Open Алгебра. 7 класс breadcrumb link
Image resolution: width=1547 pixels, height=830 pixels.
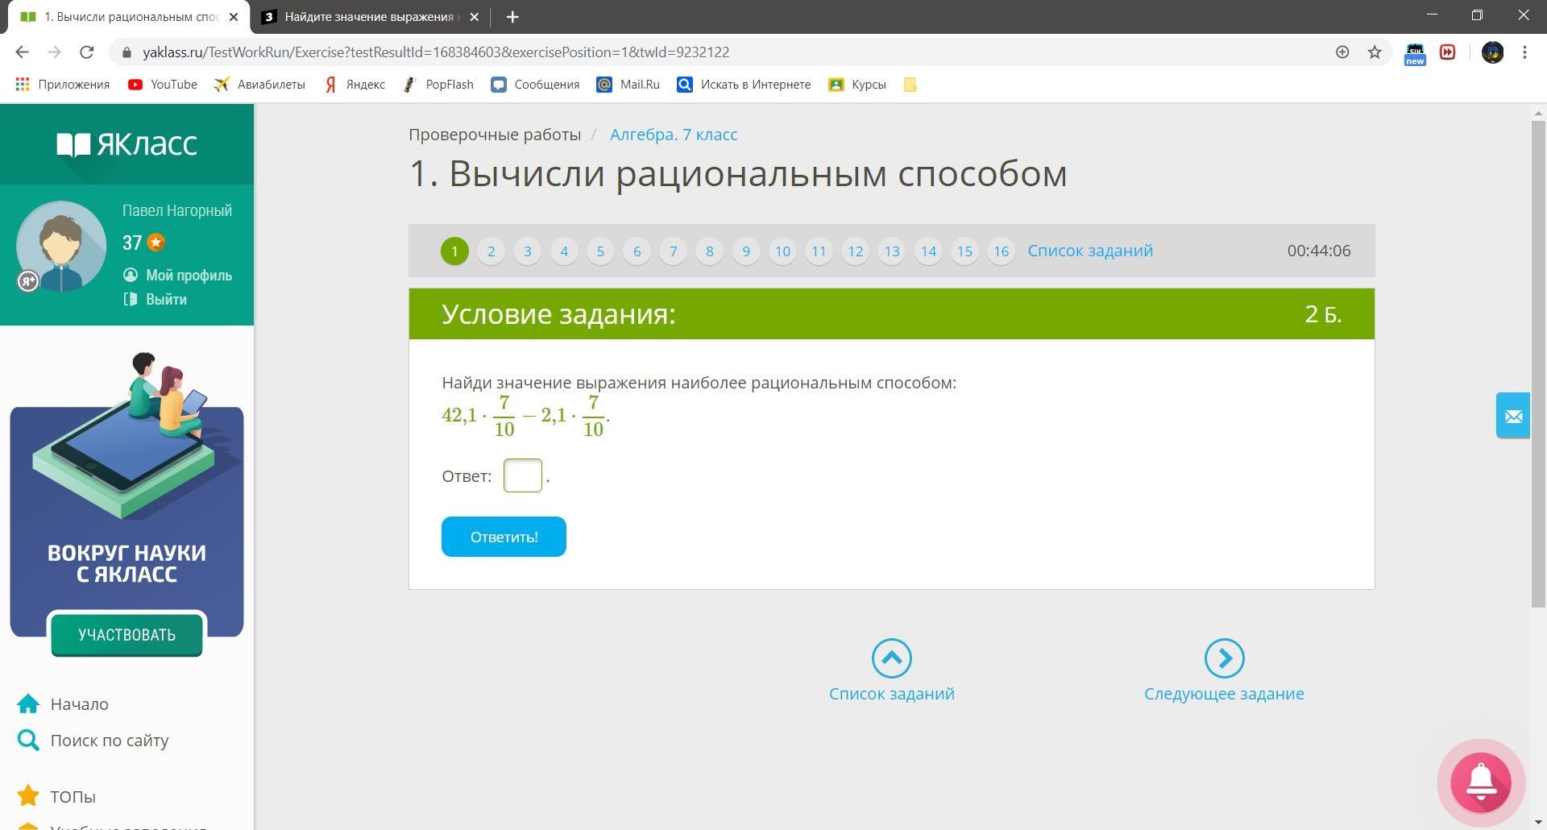tap(674, 135)
